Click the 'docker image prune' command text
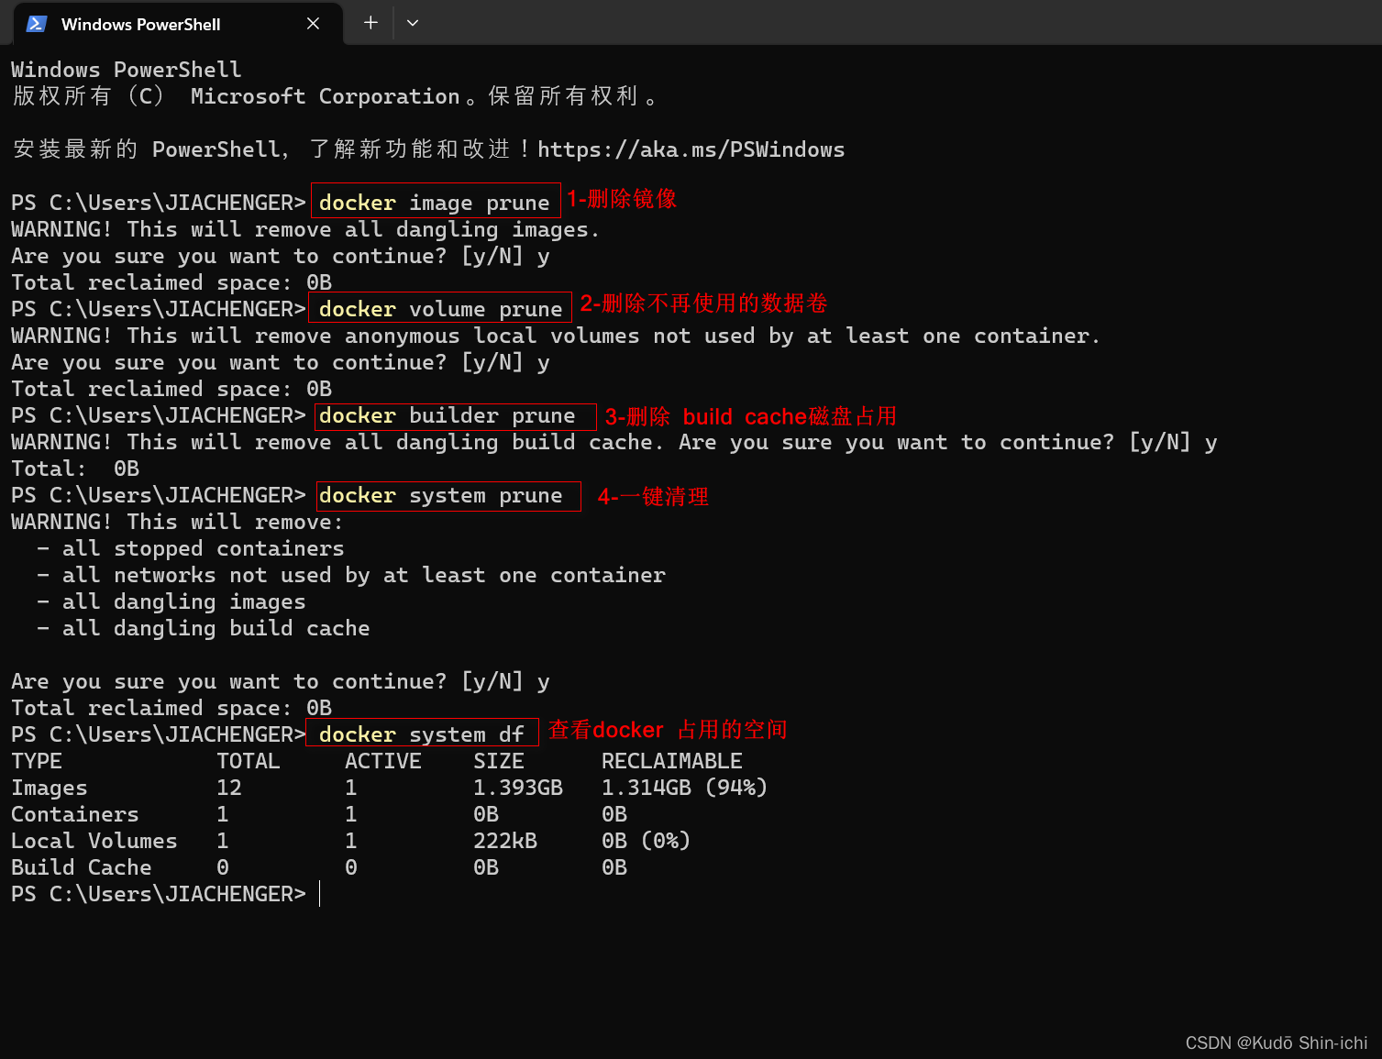This screenshot has width=1382, height=1059. pos(434,203)
